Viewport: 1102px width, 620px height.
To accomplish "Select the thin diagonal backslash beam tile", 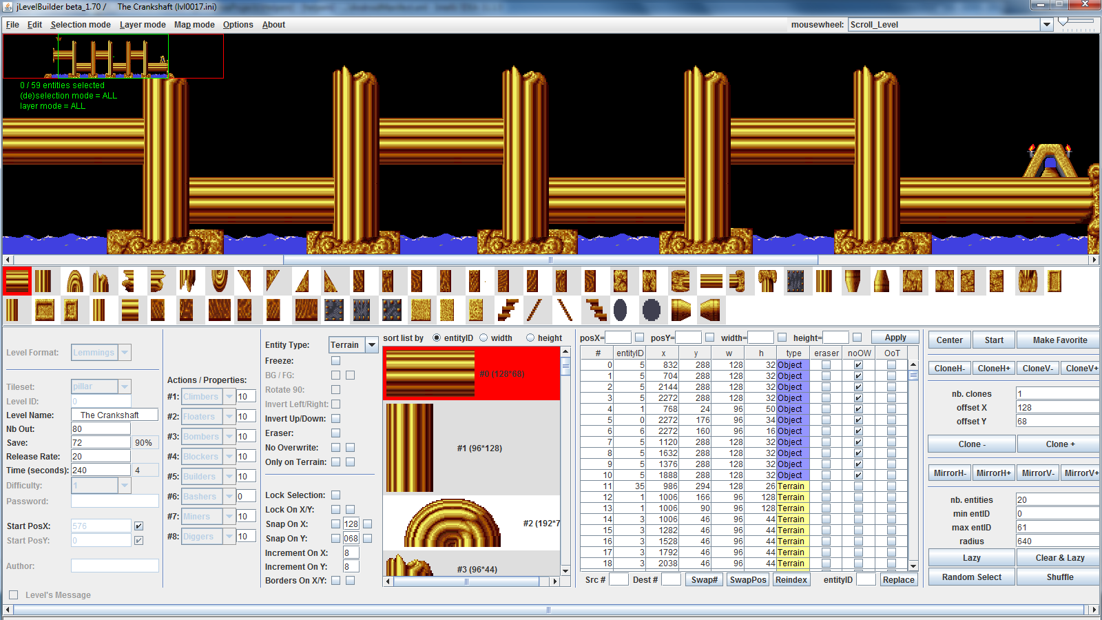I will click(565, 310).
